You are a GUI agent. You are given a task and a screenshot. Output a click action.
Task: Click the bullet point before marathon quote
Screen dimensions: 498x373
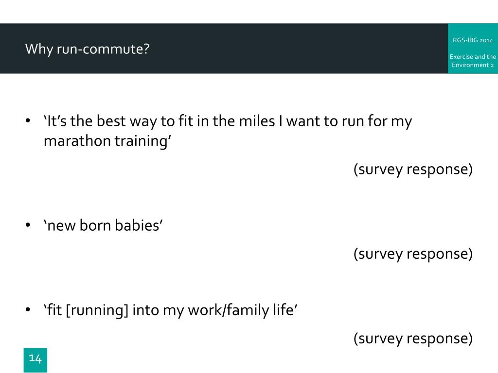coord(28,121)
